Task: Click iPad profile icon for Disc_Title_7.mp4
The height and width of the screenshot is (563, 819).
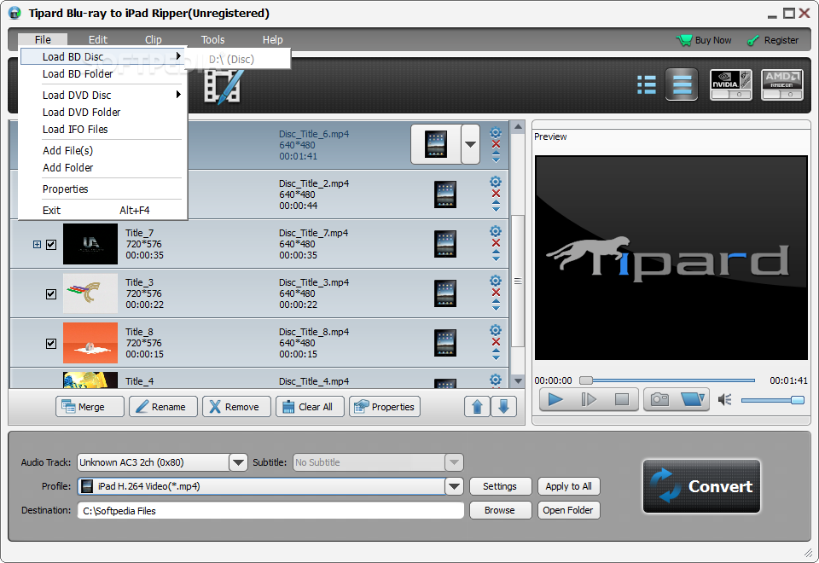Action: 445,244
